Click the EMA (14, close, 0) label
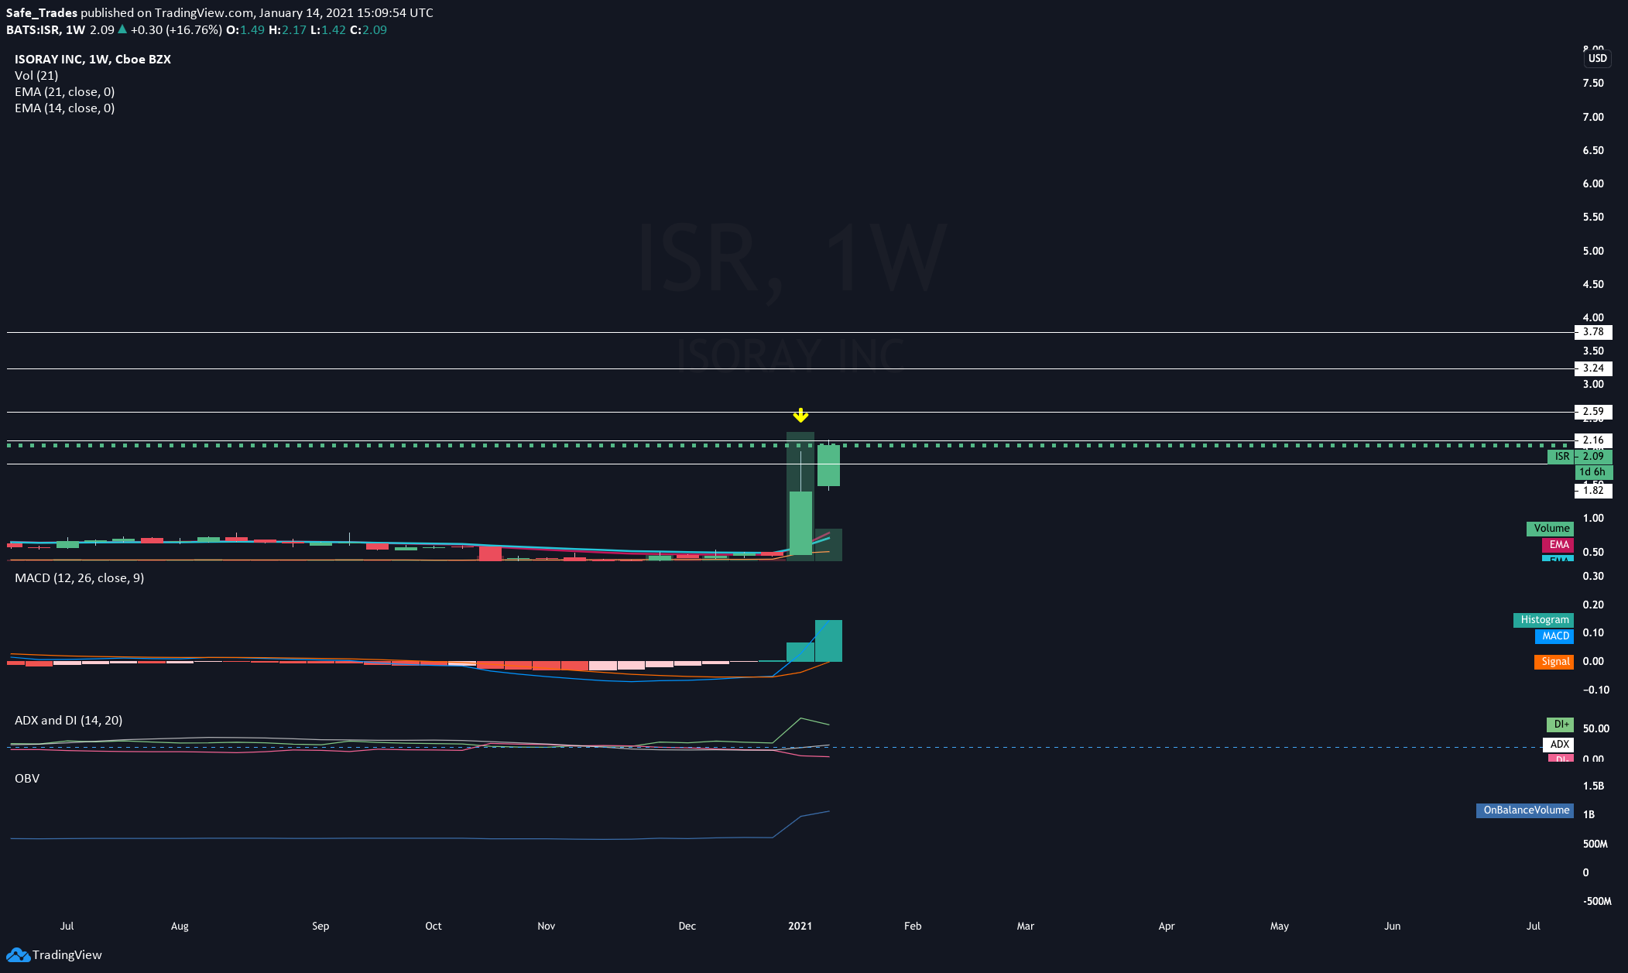The height and width of the screenshot is (973, 1628). pos(65,108)
